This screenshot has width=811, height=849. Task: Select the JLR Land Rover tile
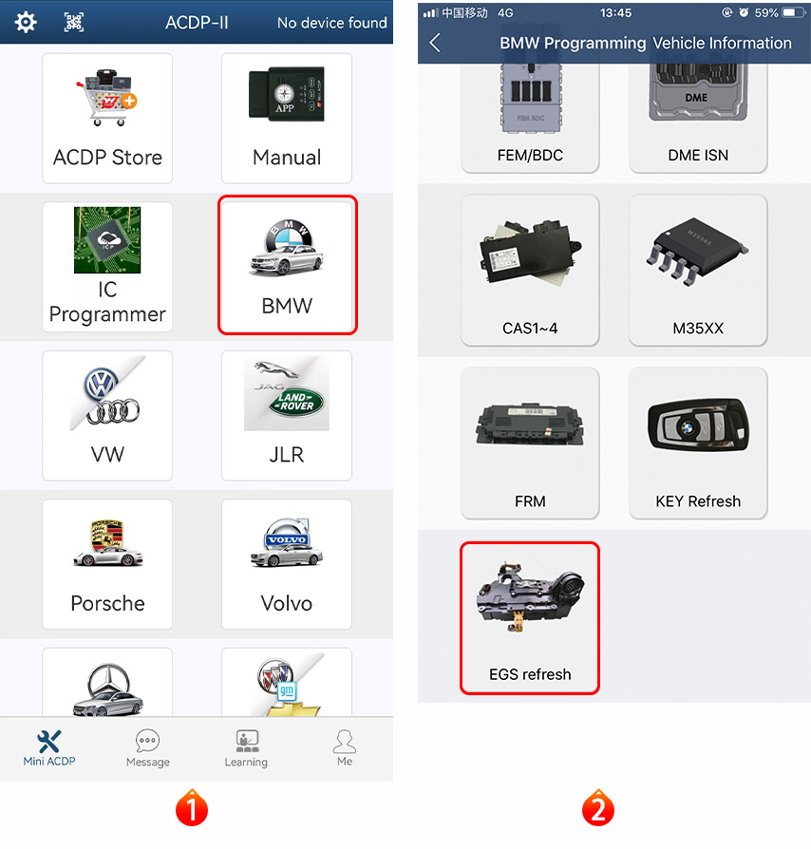click(x=287, y=415)
